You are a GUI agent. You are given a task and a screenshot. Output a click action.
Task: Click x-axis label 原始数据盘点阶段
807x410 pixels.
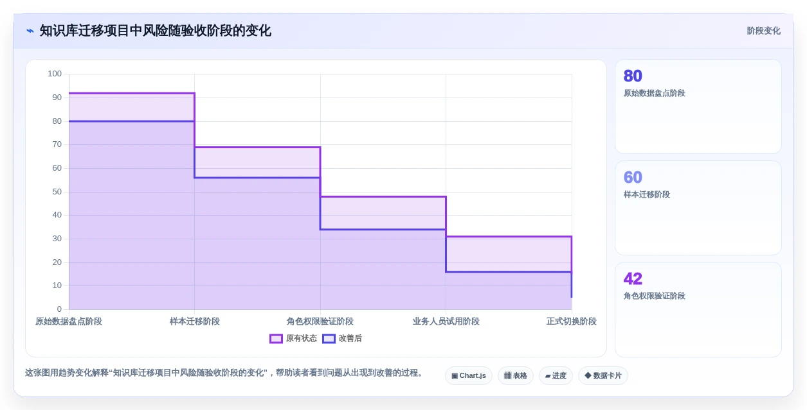pos(69,321)
